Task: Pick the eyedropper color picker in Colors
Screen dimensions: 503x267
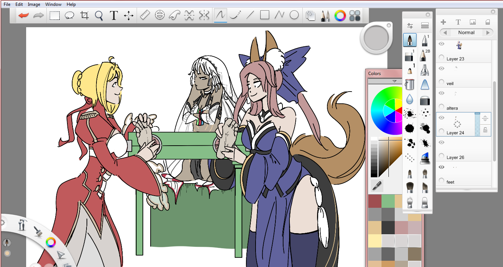Action: (376, 186)
